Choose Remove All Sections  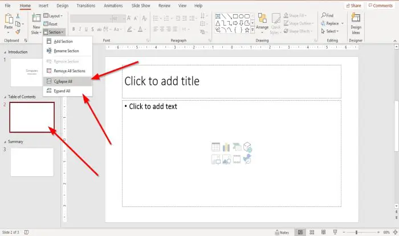point(67,71)
